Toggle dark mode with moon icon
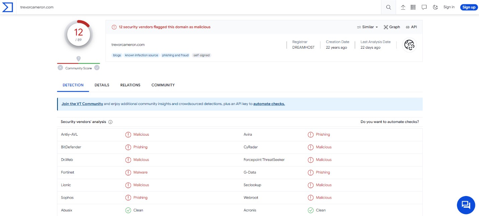 pos(435,7)
